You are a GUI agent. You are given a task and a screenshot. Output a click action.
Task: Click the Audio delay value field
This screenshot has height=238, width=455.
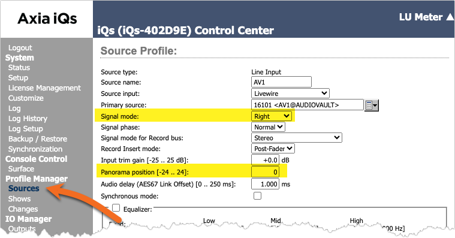[x=265, y=184]
